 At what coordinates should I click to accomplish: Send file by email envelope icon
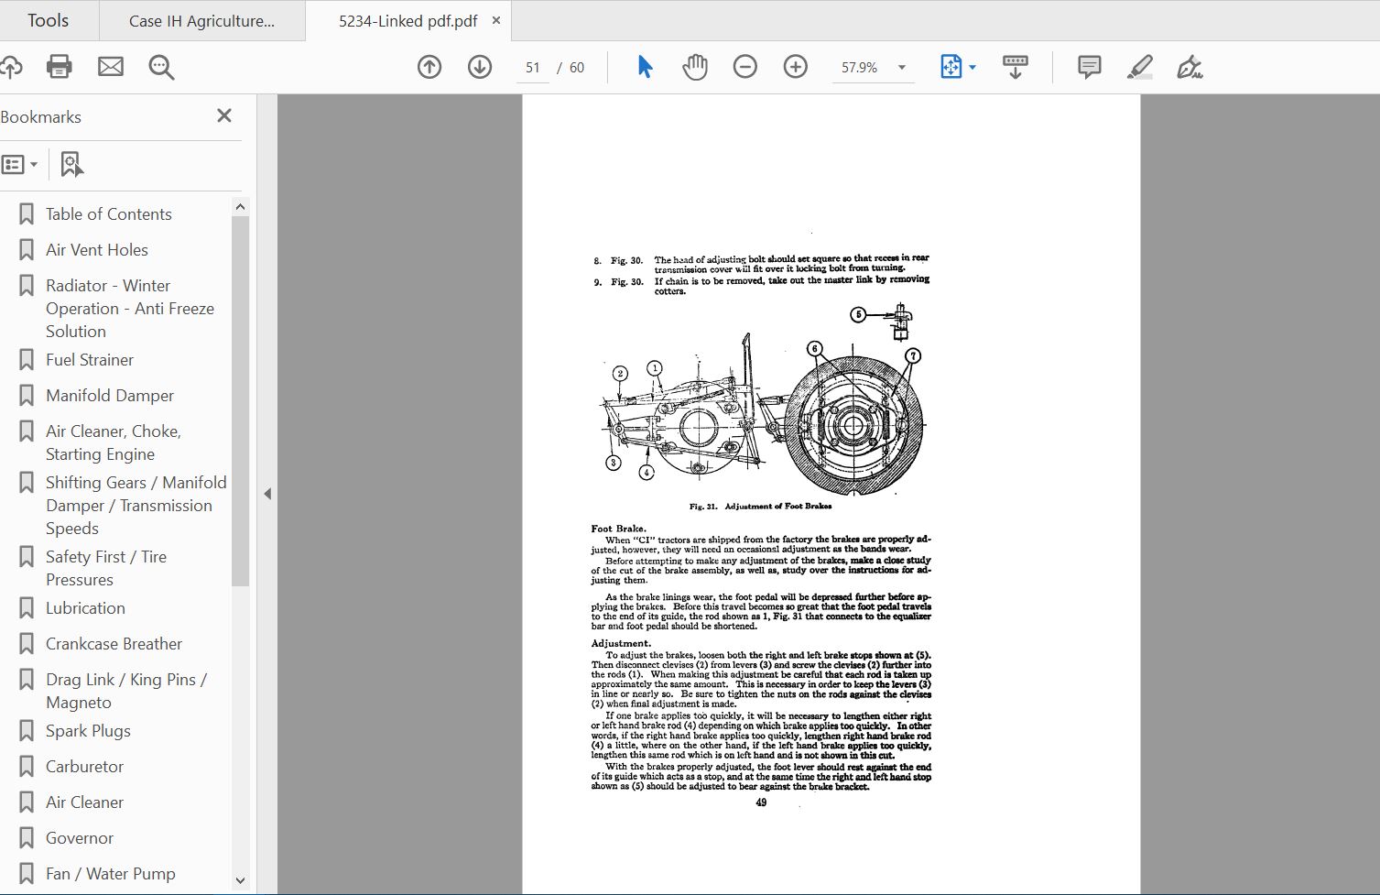pyautogui.click(x=111, y=67)
